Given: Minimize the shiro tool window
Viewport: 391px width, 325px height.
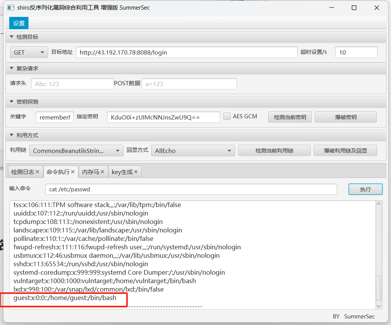Looking at the screenshot, I should 332,8.
